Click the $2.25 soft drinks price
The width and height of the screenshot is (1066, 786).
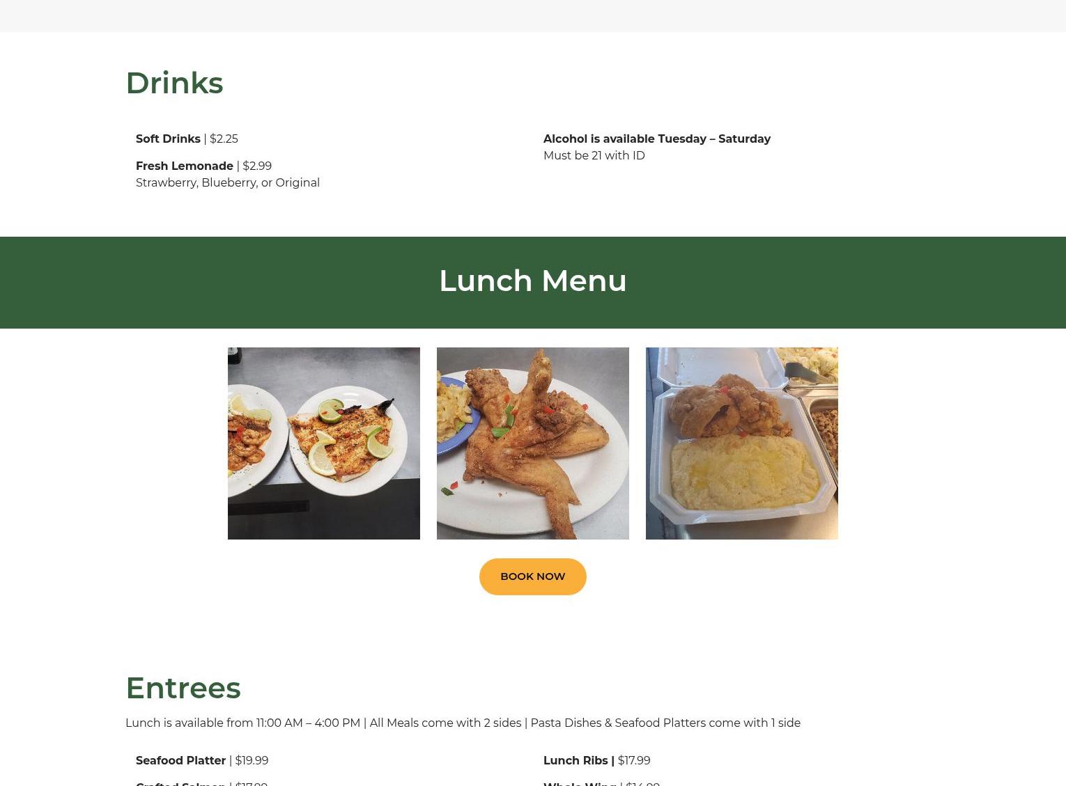point(224,139)
